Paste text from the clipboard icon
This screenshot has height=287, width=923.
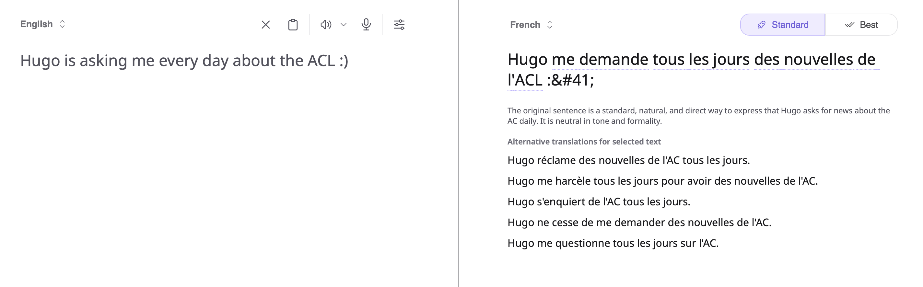coord(293,25)
